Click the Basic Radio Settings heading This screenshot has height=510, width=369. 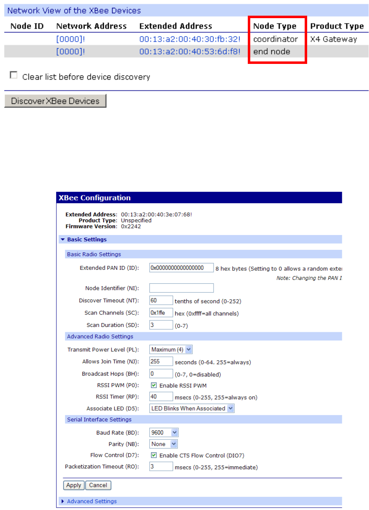(x=94, y=254)
